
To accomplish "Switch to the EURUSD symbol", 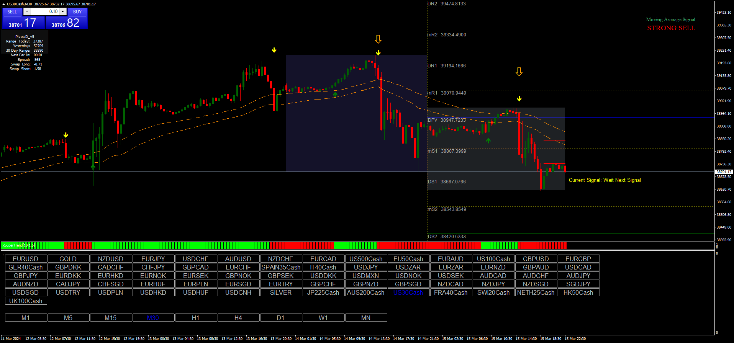I will [26, 259].
